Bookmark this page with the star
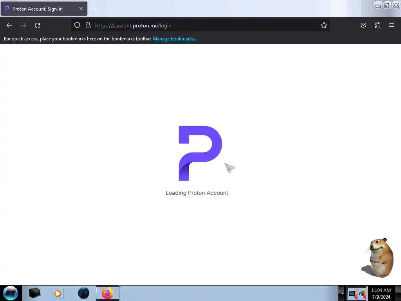The width and height of the screenshot is (401, 301). click(324, 25)
